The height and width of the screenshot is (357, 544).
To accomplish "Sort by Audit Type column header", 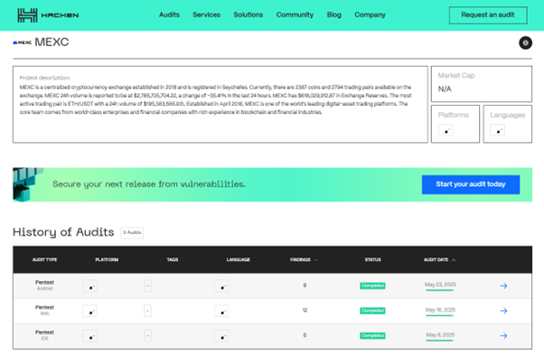I will [45, 259].
